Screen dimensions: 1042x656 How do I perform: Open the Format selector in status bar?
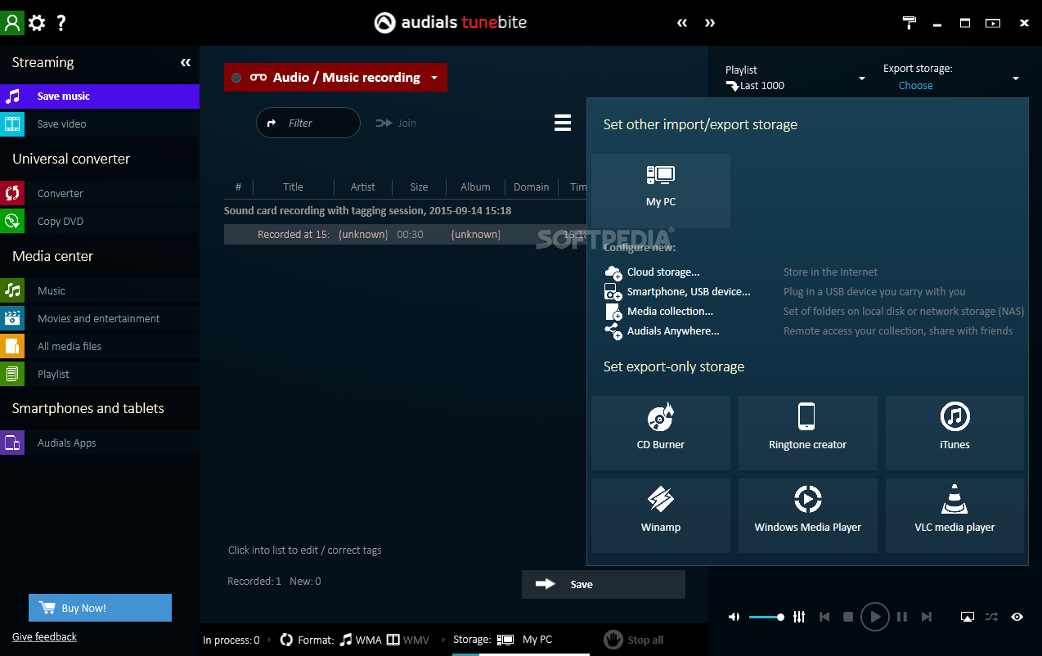tap(307, 640)
